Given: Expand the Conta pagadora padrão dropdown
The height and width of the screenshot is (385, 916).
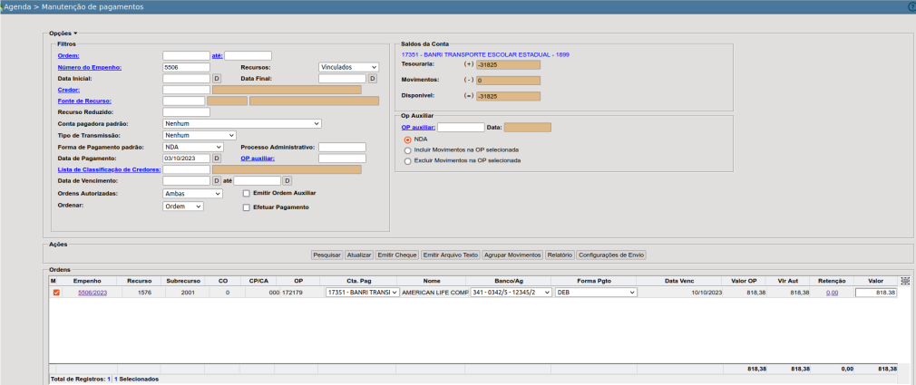Looking at the screenshot, I should [242, 123].
